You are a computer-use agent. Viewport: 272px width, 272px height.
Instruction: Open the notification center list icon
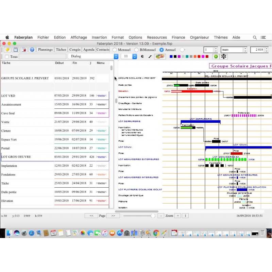(x=263, y=37)
